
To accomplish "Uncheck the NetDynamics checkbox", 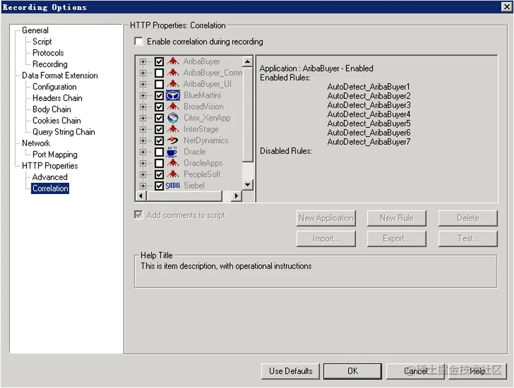I will coord(159,141).
